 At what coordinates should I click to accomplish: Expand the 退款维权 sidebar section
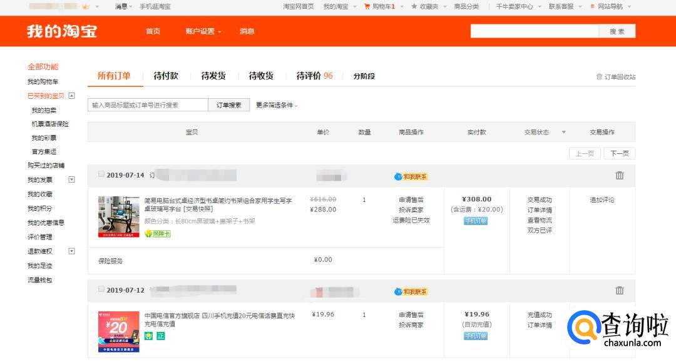pyautogui.click(x=72, y=251)
